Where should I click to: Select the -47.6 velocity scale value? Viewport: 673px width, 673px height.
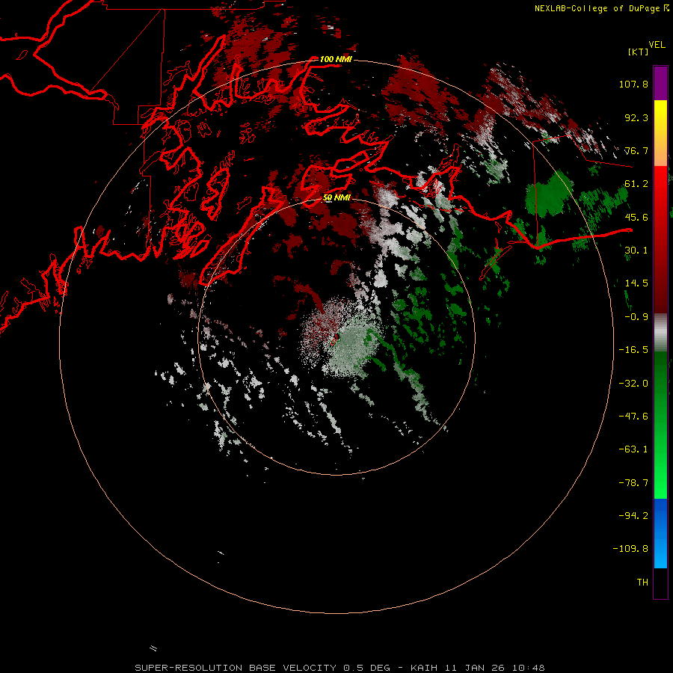(x=633, y=417)
